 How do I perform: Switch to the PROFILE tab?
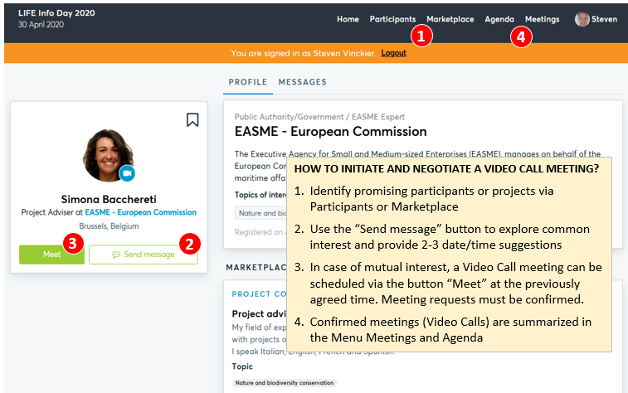247,82
